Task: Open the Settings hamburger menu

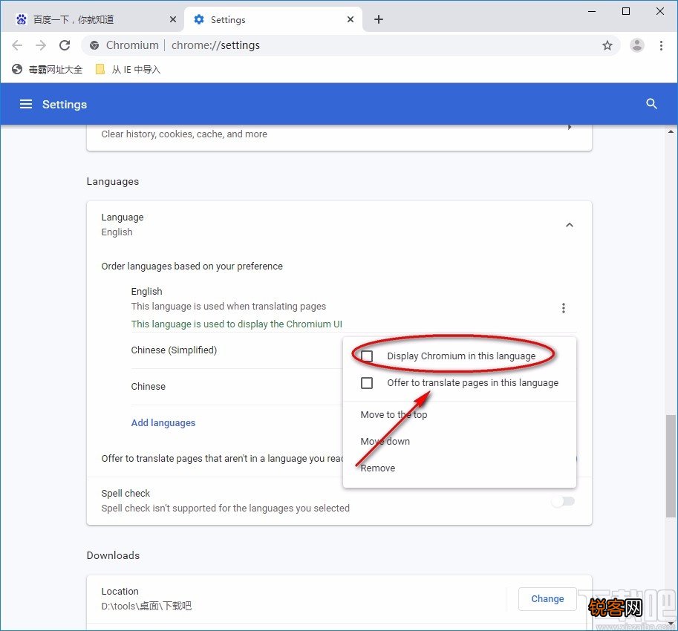Action: coord(26,104)
